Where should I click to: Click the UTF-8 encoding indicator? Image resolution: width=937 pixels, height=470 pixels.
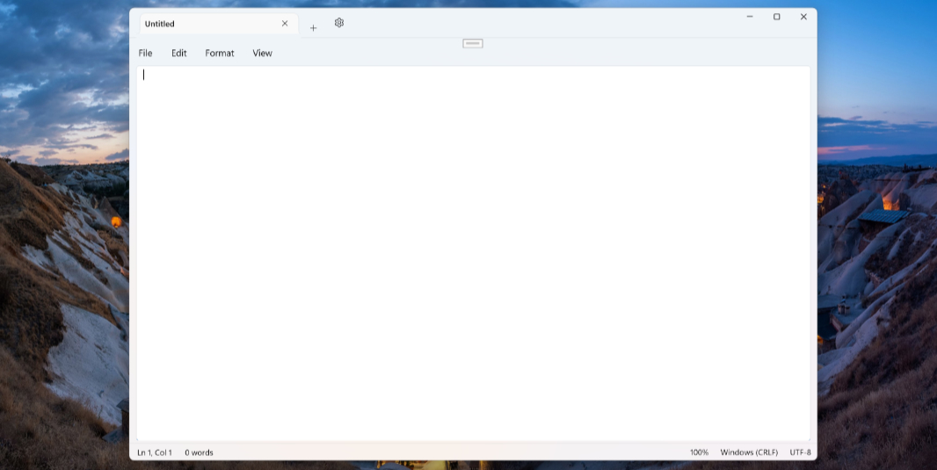click(x=800, y=452)
